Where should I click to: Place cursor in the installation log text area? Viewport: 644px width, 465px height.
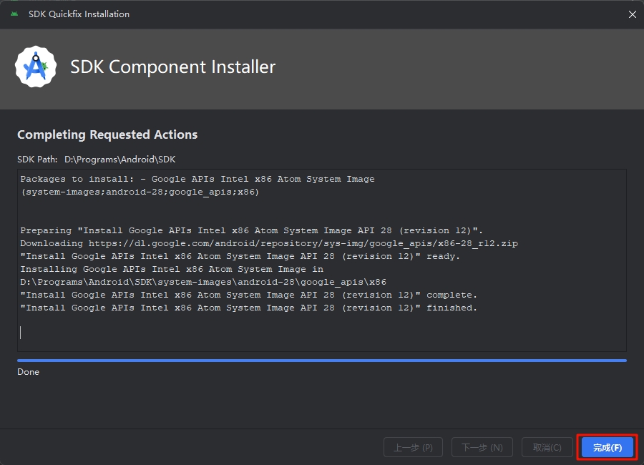coord(322,260)
